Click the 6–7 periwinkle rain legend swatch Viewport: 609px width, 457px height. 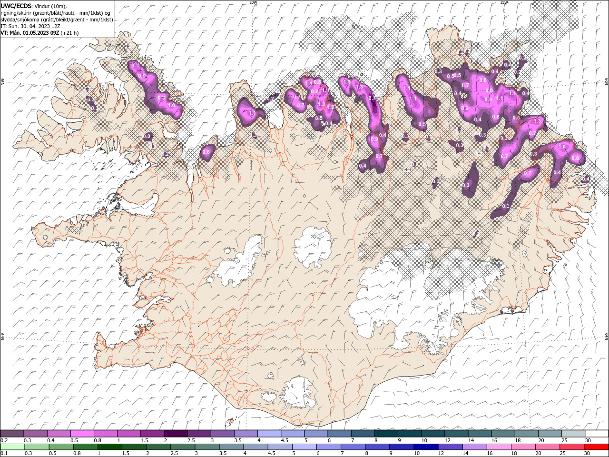(329, 447)
